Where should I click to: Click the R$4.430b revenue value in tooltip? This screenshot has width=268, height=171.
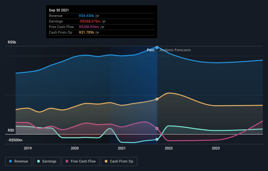click(87, 16)
